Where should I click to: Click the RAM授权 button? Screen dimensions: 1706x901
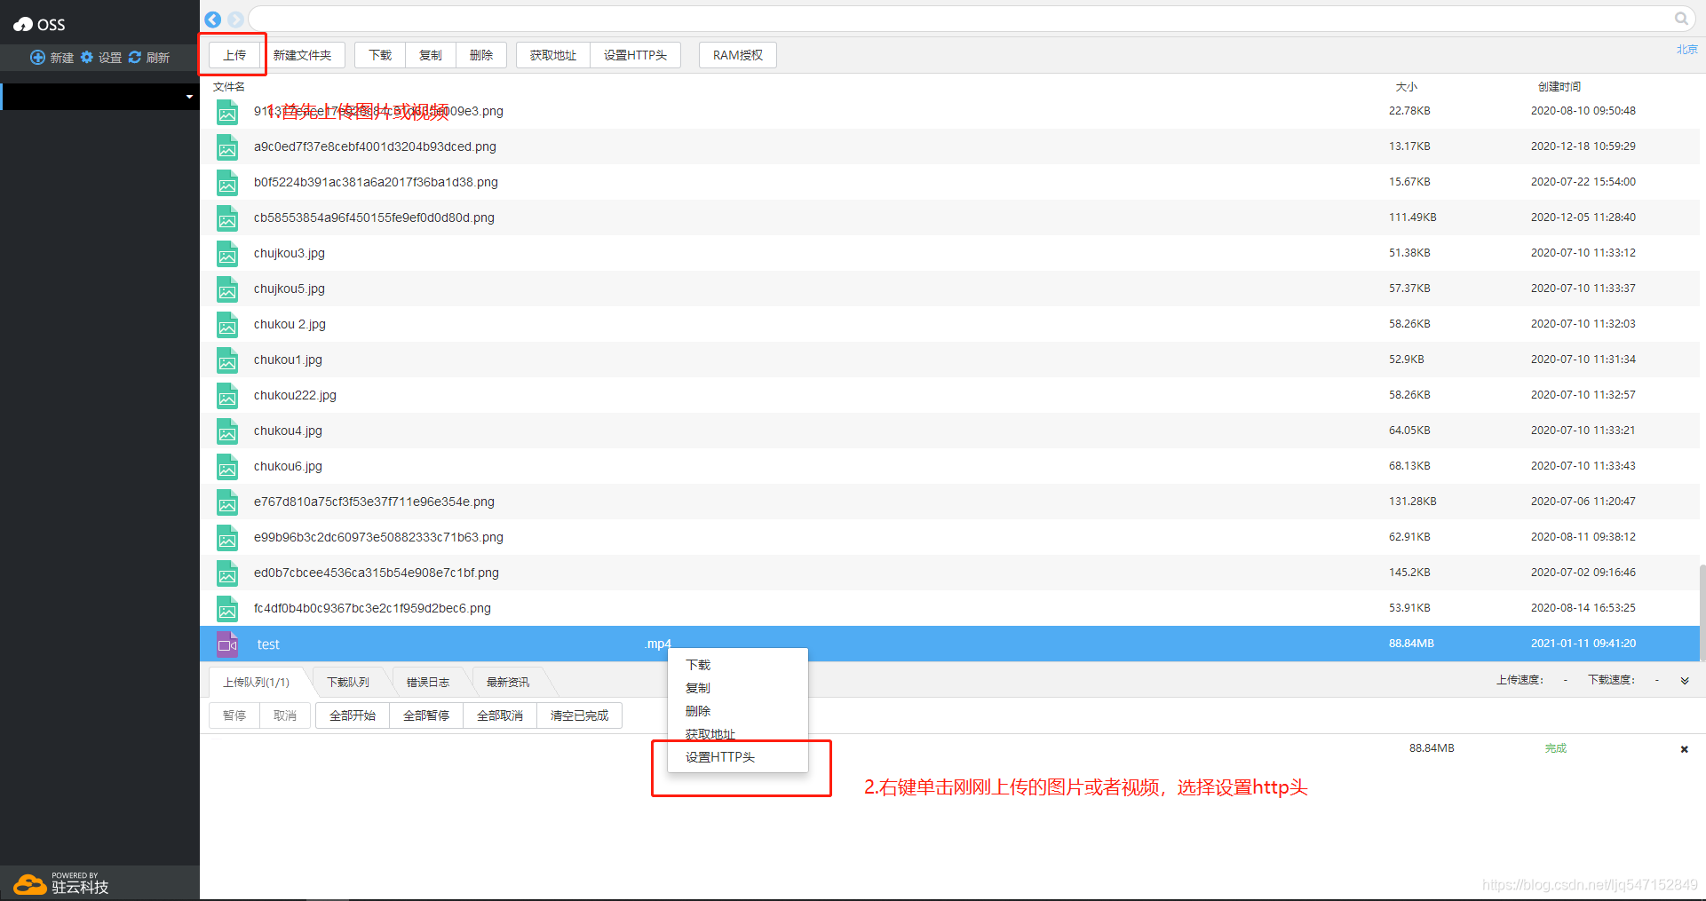coord(738,55)
